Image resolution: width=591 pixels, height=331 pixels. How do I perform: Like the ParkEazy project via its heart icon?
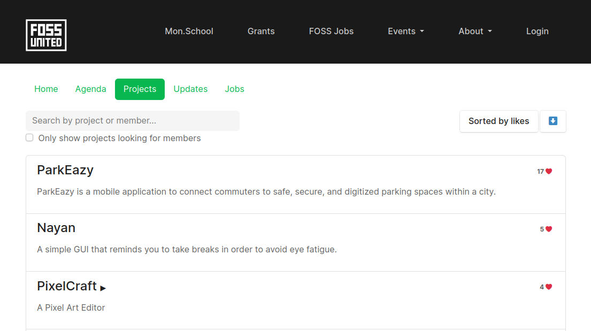(x=549, y=171)
